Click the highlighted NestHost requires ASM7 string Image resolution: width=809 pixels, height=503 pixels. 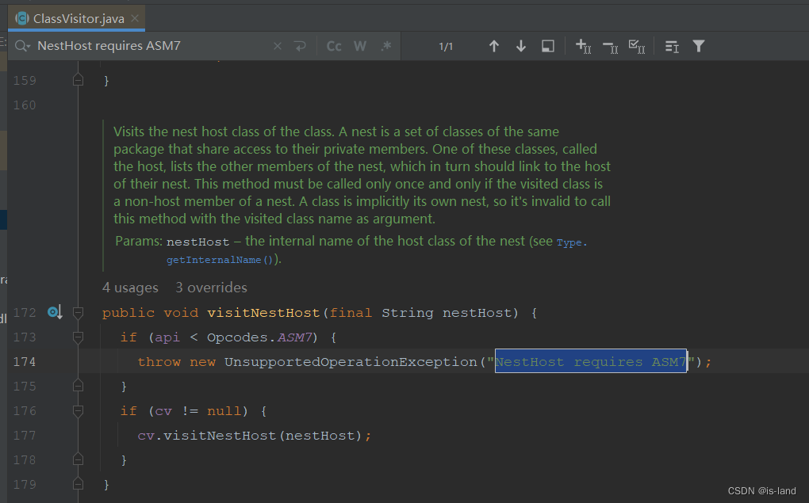coord(591,362)
